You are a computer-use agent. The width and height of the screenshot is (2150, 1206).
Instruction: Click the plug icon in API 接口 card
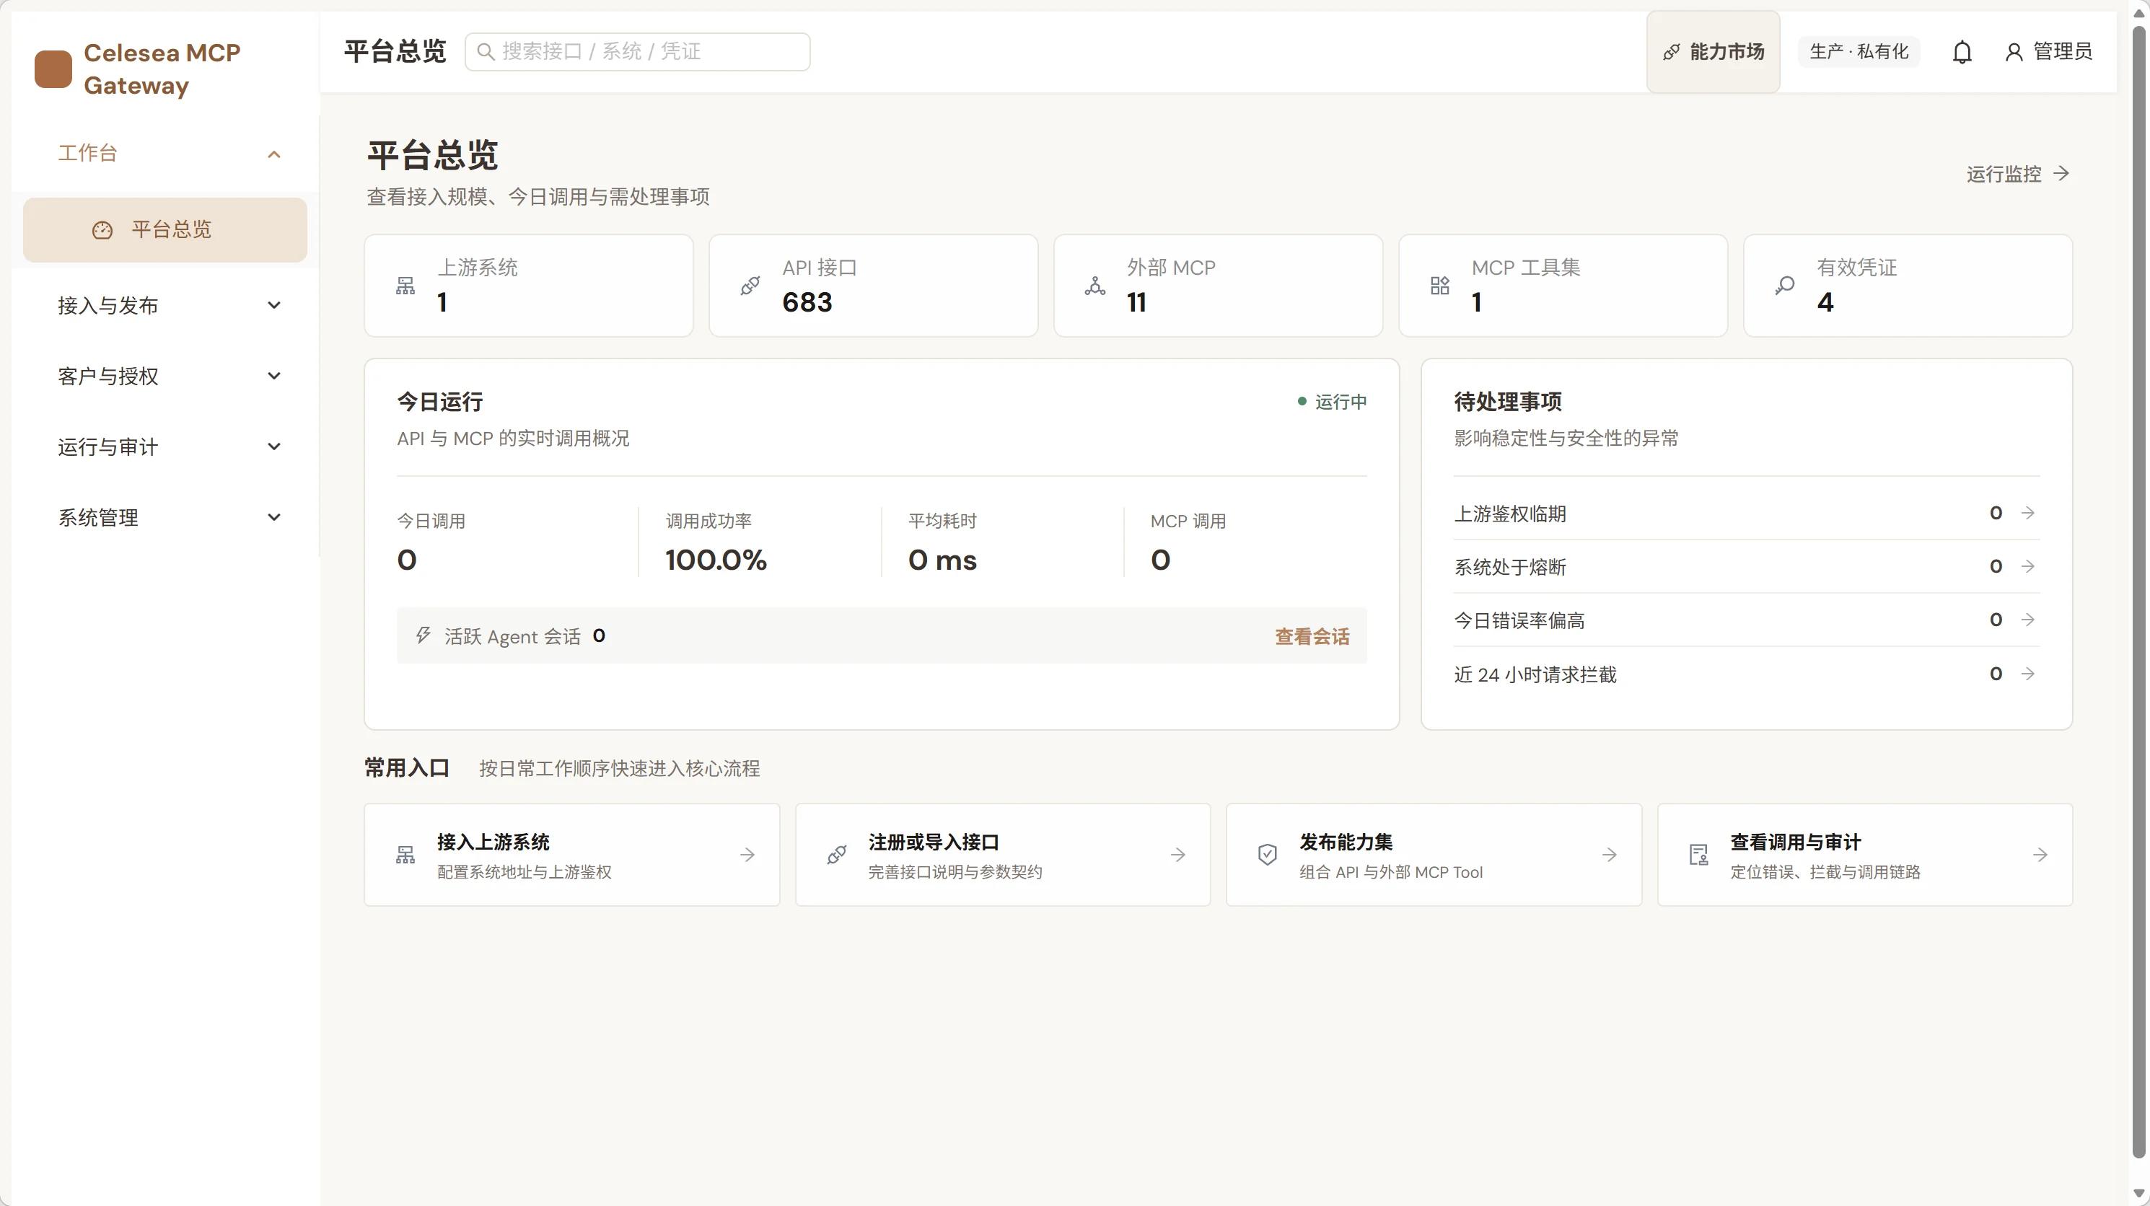750,286
